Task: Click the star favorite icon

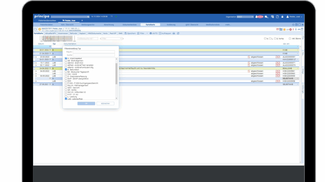Action: click(293, 24)
